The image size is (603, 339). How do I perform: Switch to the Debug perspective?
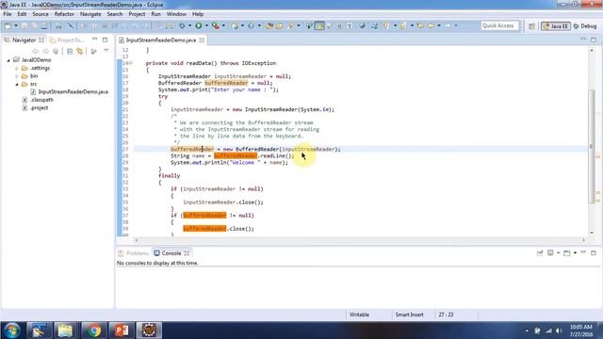(585, 26)
